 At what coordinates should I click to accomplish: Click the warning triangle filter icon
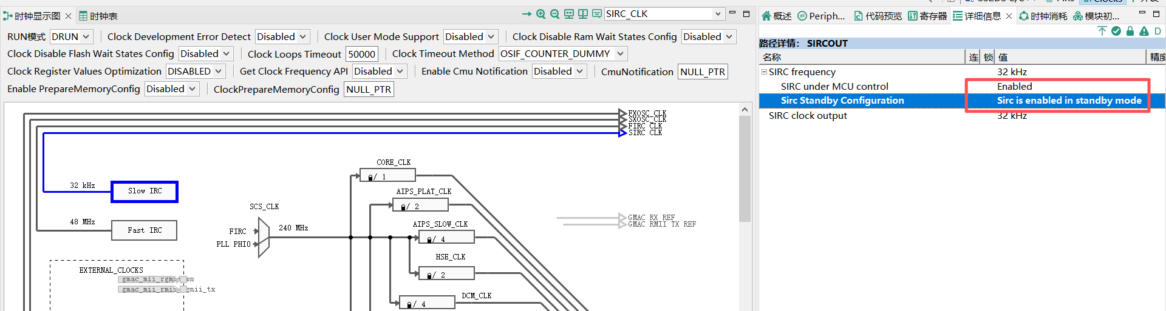tap(1144, 31)
